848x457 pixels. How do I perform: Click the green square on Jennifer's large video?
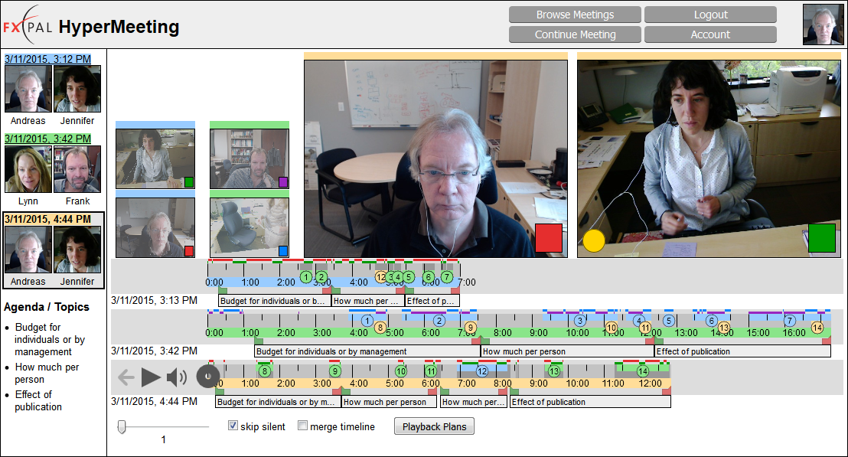tap(822, 237)
